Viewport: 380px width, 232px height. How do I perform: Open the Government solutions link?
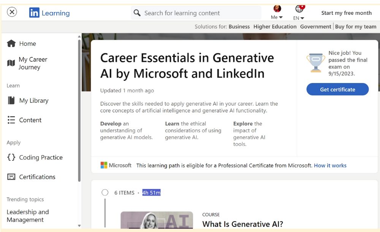point(315,27)
